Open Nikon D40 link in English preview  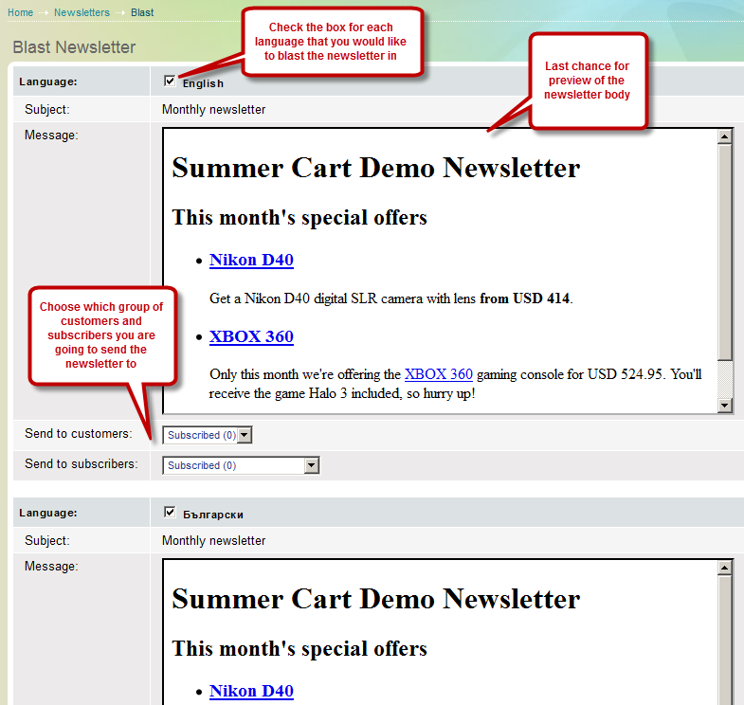251,260
